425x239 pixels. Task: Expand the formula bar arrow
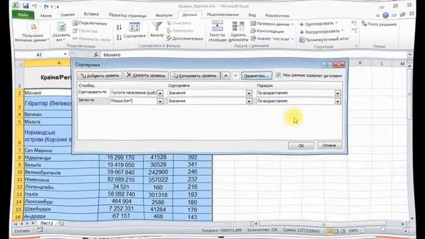point(410,54)
